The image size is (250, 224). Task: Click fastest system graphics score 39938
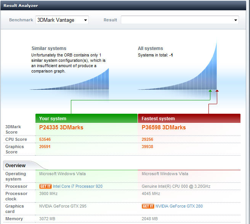point(147,147)
